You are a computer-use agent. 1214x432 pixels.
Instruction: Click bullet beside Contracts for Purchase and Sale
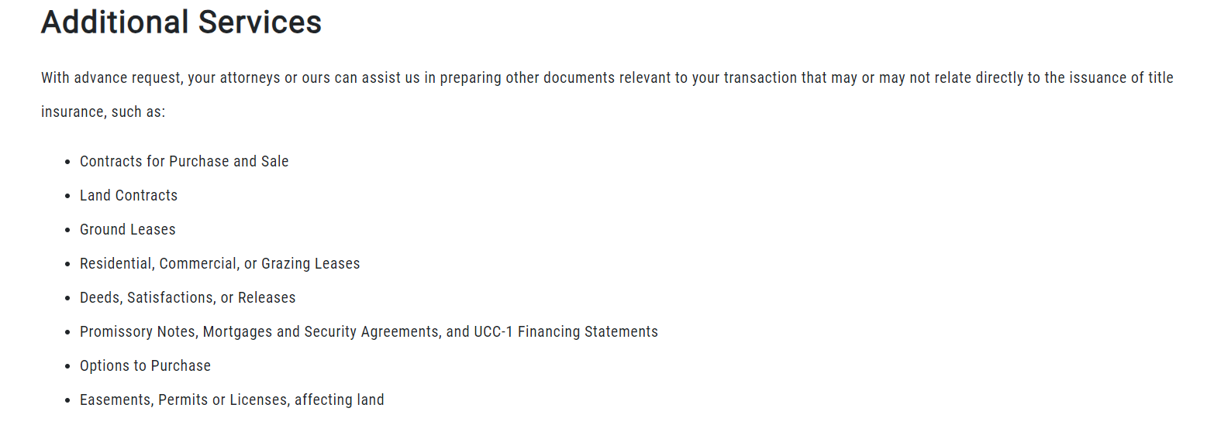pyautogui.click(x=67, y=163)
